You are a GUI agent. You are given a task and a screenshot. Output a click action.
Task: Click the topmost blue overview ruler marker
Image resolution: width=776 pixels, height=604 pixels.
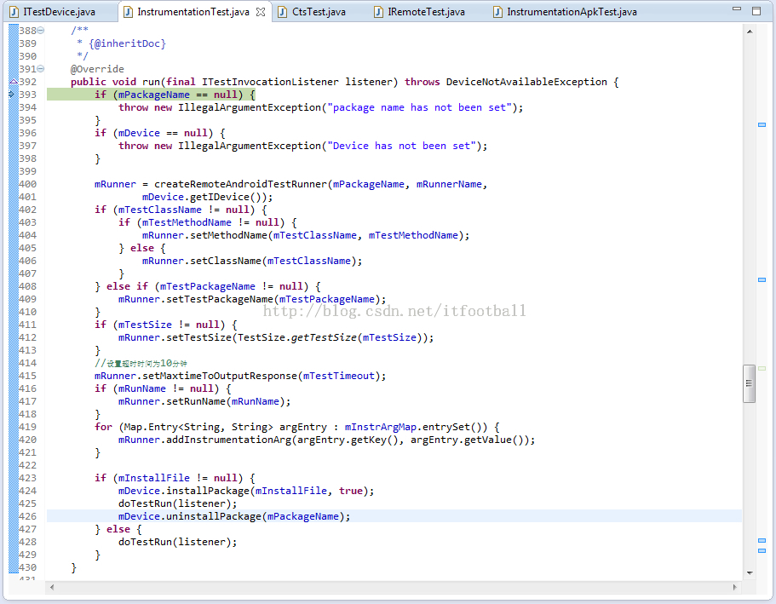[762, 125]
